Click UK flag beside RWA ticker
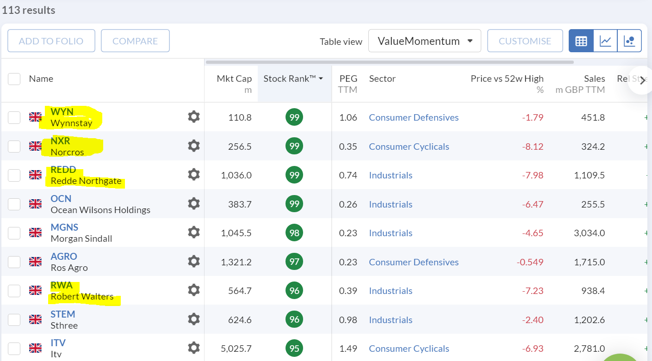The width and height of the screenshot is (652, 361). [35, 290]
